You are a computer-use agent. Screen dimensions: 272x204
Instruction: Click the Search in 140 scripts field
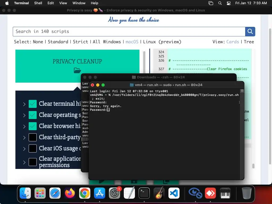[x=129, y=32]
